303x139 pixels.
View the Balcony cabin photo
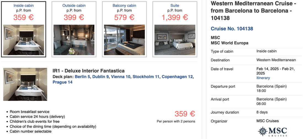coord(124,40)
